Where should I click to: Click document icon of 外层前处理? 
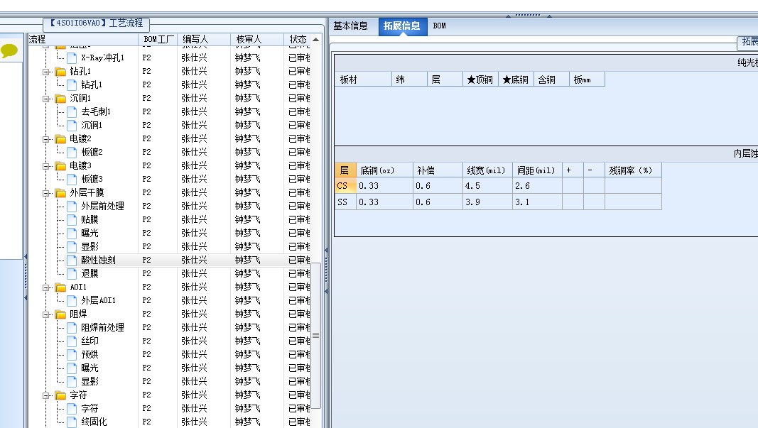[72, 207]
